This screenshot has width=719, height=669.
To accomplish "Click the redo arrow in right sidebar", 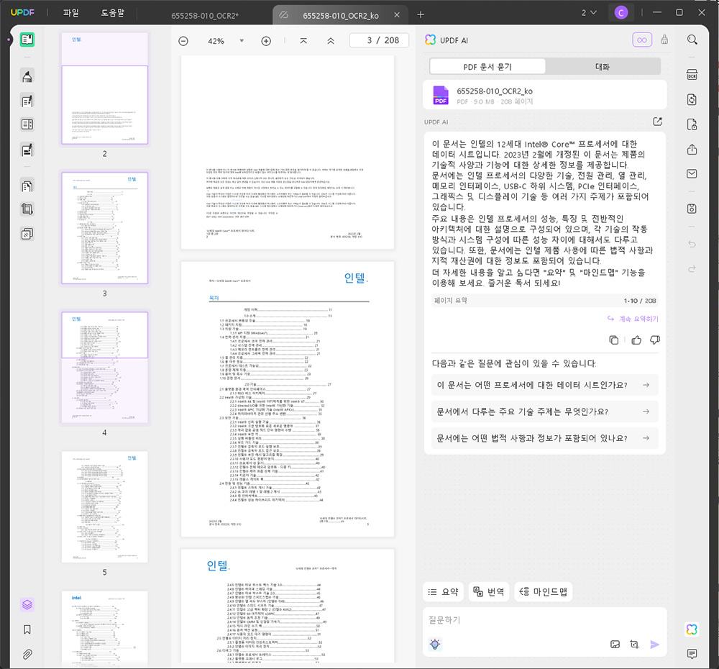I will pyautogui.click(x=692, y=269).
